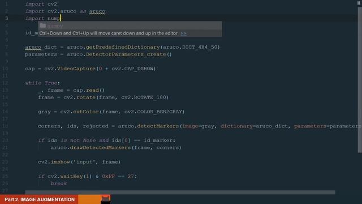Click the pause icon in the top-right corner
362x204 pixels.
coord(359,3)
